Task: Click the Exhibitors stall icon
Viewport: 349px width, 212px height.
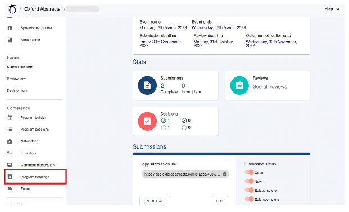Action: 10,153
